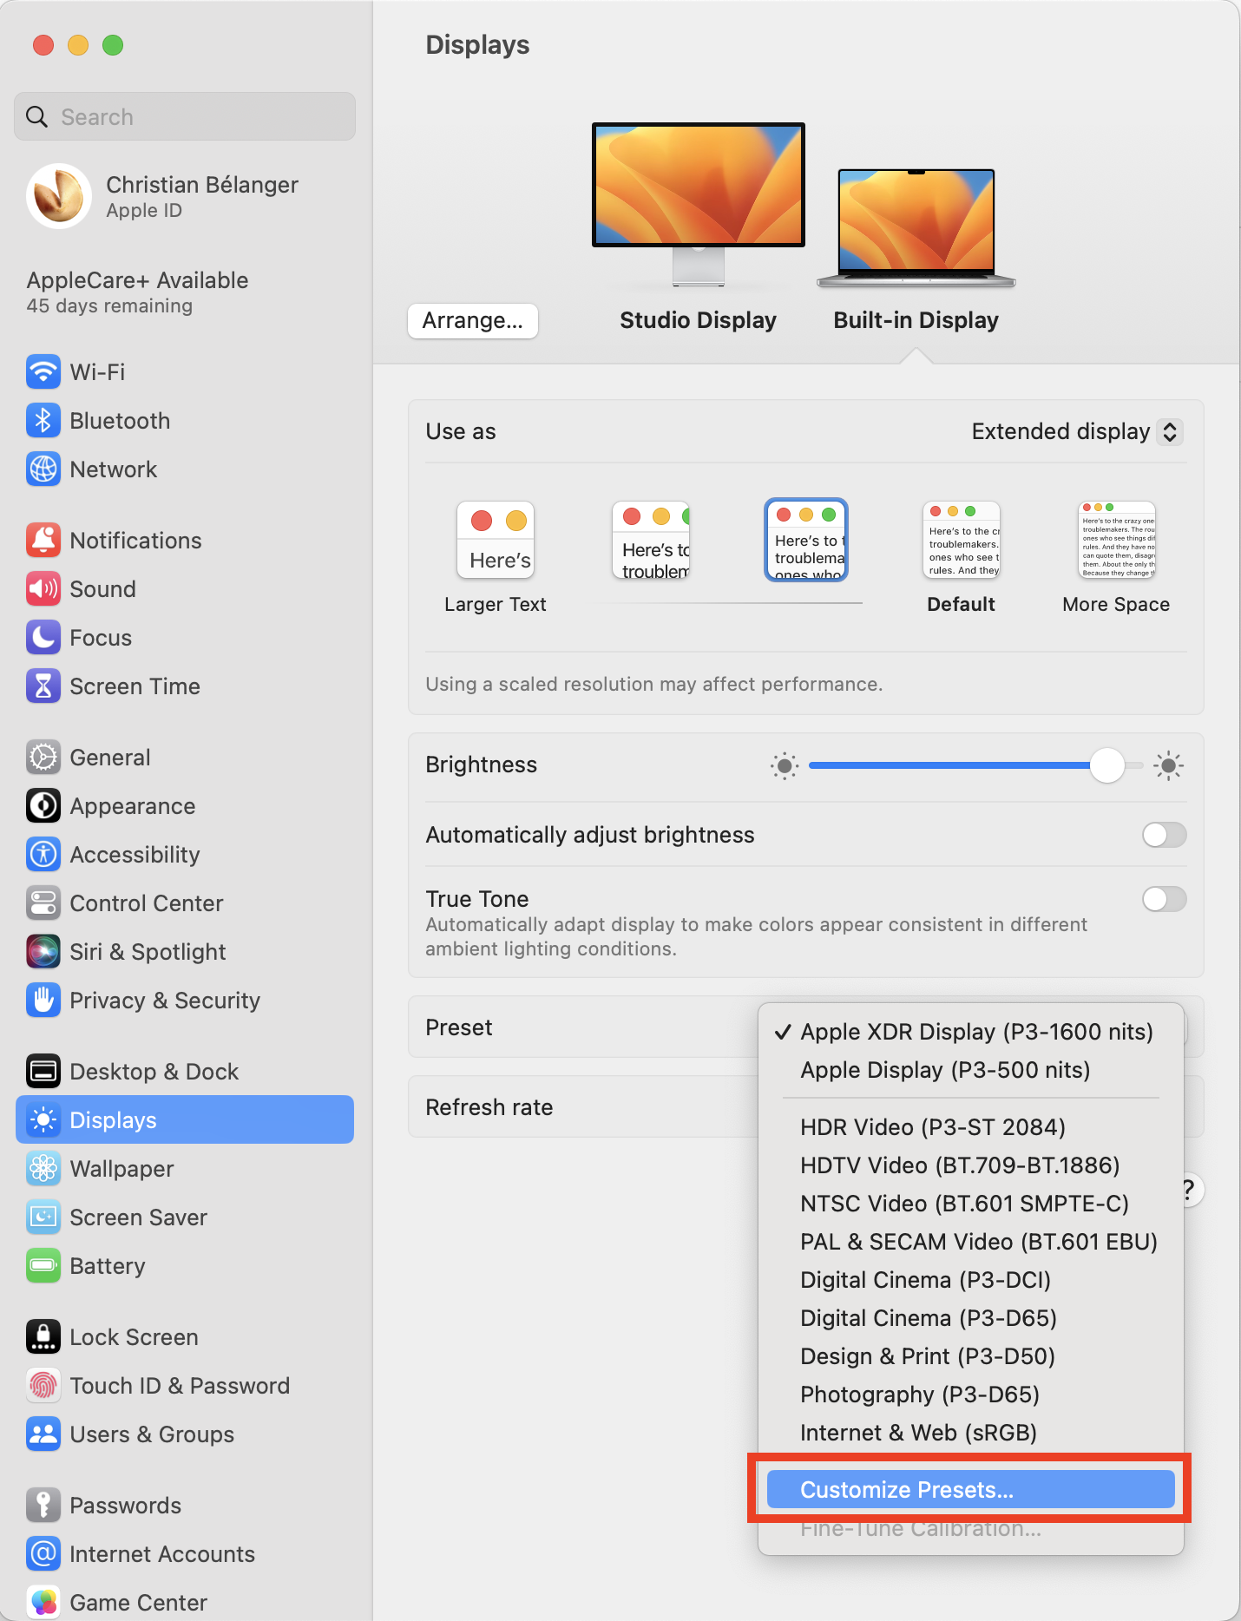Choose NTSC Video (BT.601 SMPTE-C) preset

[x=971, y=1204]
